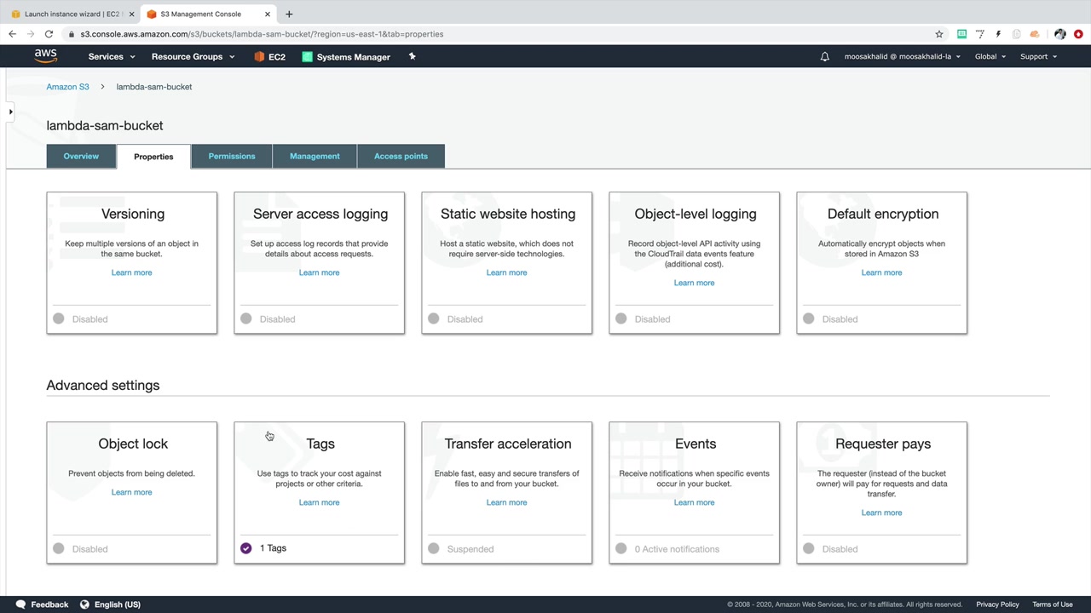Click the Feedback chat icon

[x=20, y=604]
